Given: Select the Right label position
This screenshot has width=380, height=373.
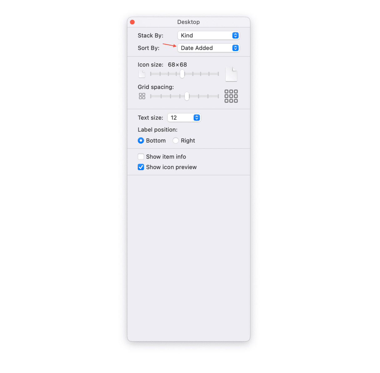Looking at the screenshot, I should click(176, 141).
